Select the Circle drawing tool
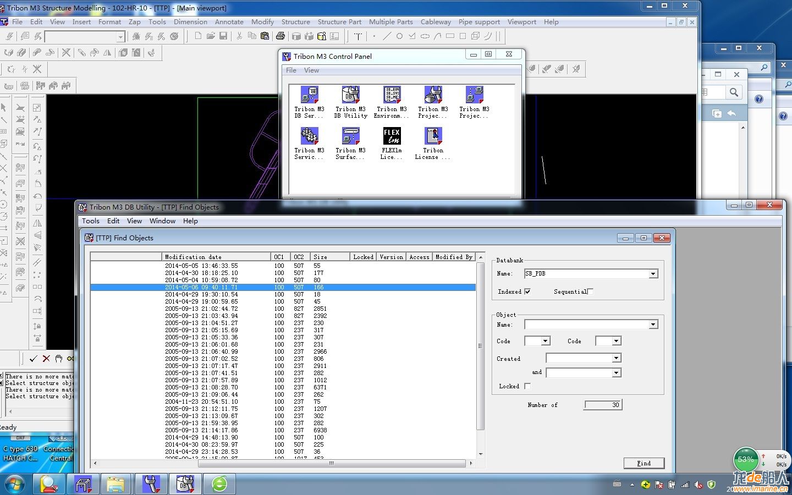Screen dimensions: 792x495 click(x=399, y=36)
